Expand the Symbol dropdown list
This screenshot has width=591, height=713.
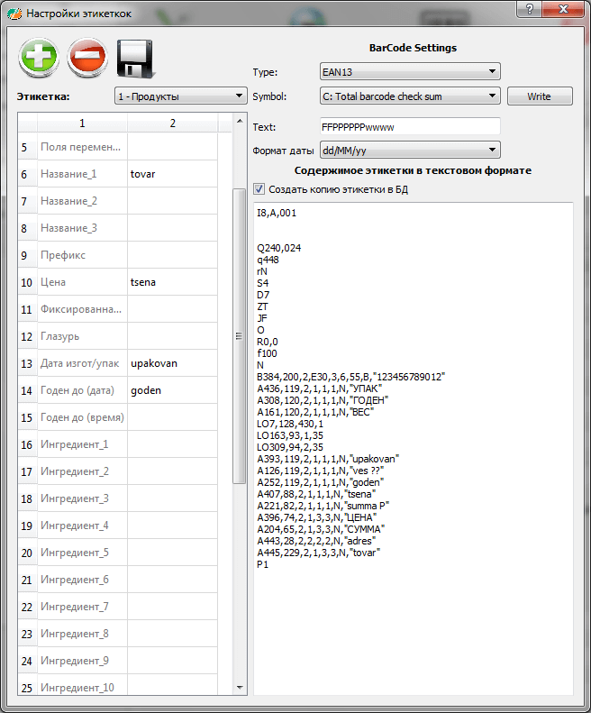click(x=410, y=96)
